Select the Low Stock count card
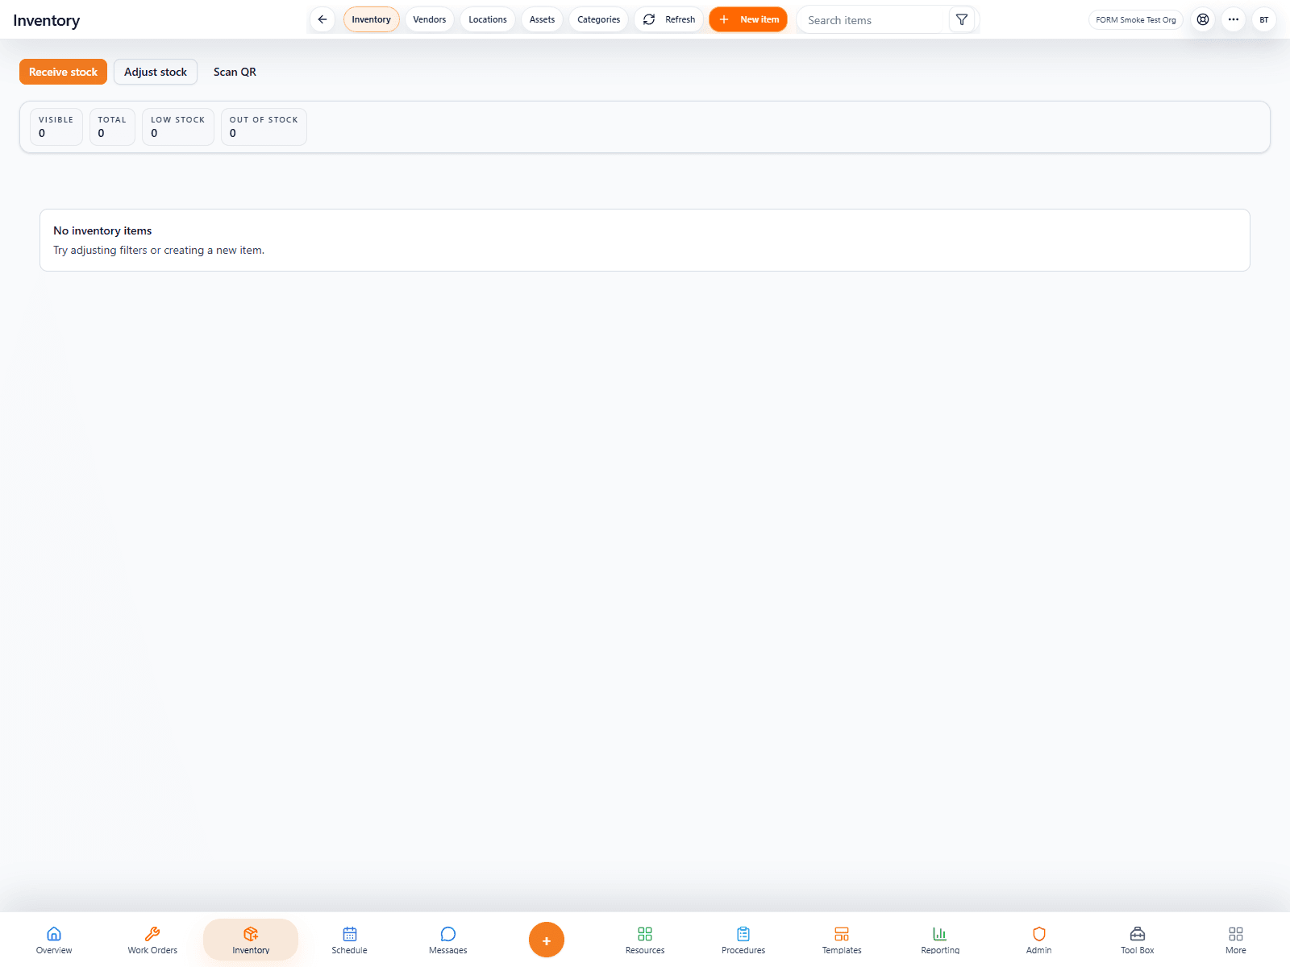This screenshot has height=967, width=1290. (178, 127)
